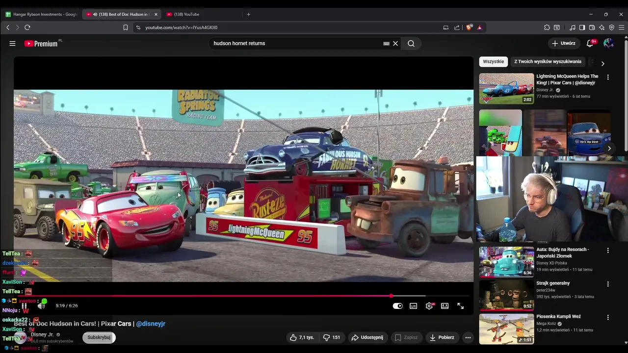Go to YouTube Premium home logo

(x=41, y=44)
